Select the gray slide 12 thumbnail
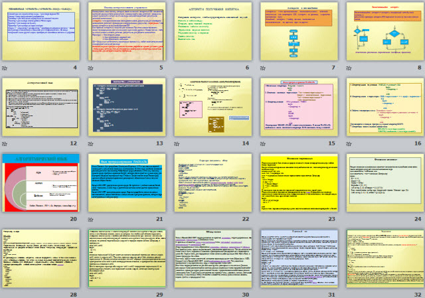 (x=41, y=108)
